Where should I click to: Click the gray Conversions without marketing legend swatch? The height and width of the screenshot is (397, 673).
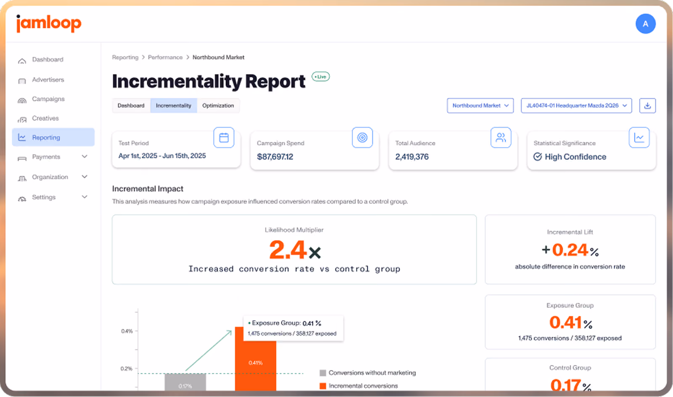(x=323, y=373)
